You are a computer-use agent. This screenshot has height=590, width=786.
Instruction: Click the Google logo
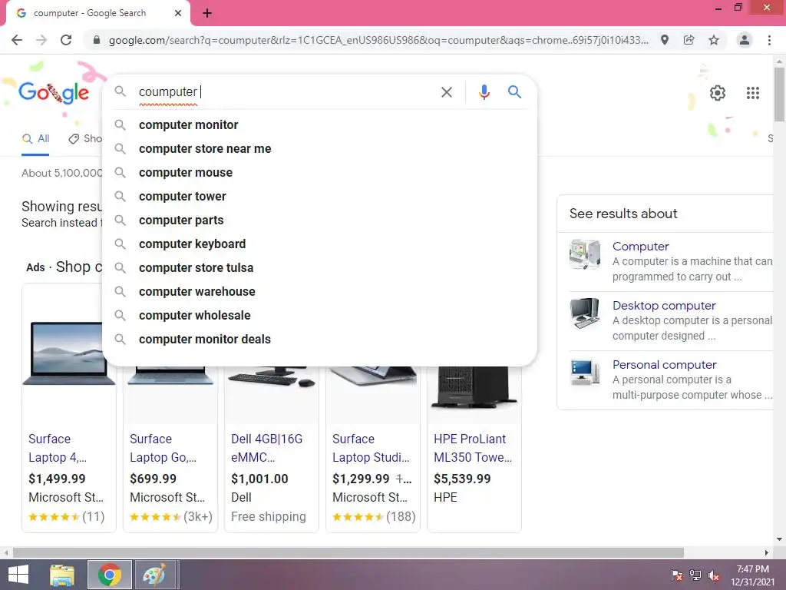point(54,93)
